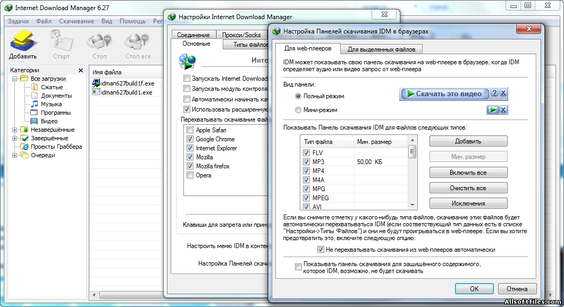Expand the Завершённые tree node
The height and width of the screenshot is (307, 564).
(15, 138)
